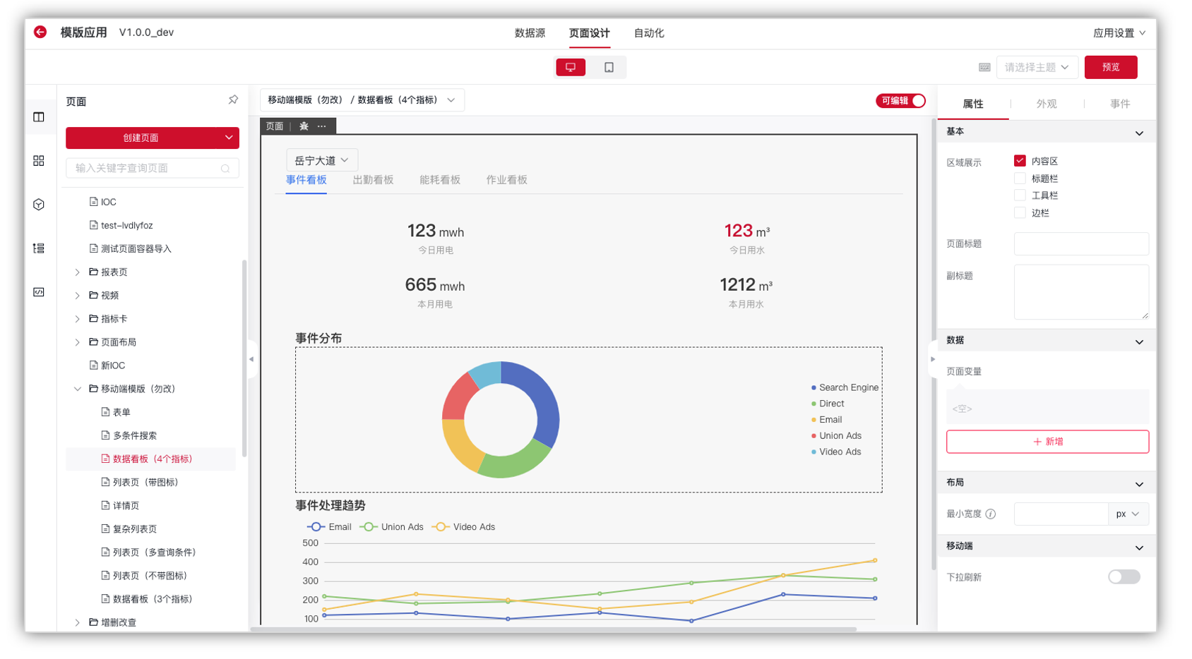Check the 工具栏 checkbox
This screenshot has height=659, width=1192.
1020,195
